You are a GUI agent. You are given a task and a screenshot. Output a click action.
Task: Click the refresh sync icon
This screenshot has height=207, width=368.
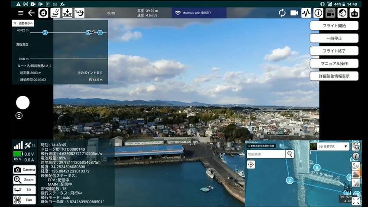point(282,13)
